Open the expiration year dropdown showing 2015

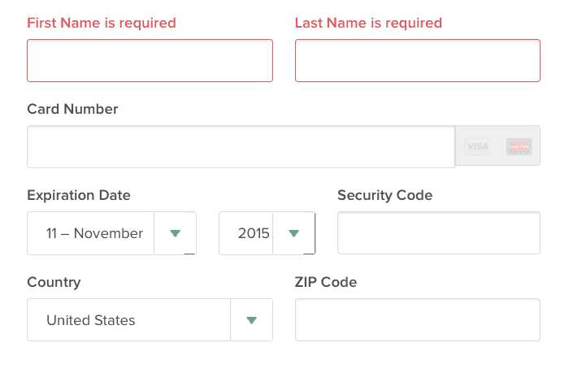pos(253,233)
